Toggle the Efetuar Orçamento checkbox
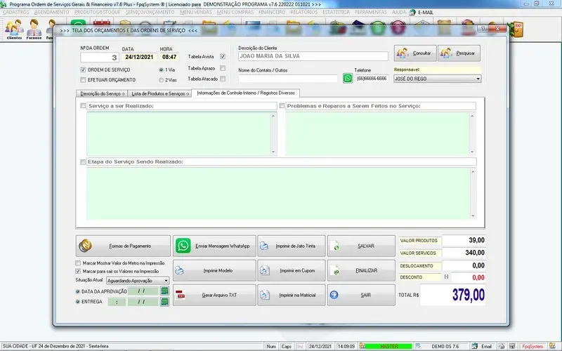 pyautogui.click(x=84, y=80)
